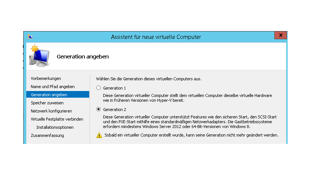Image resolution: width=311 pixels, height=175 pixels.
Task: Open Netzwerk konfigurieren in the sidebar
Action: click(x=51, y=111)
